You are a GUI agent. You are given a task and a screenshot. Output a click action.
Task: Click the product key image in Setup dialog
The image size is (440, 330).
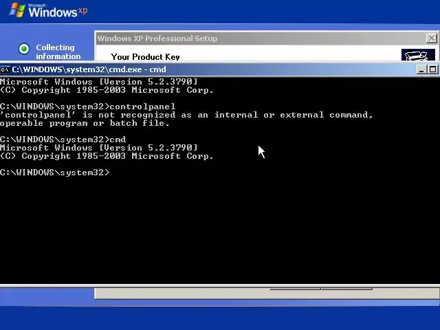(418, 55)
